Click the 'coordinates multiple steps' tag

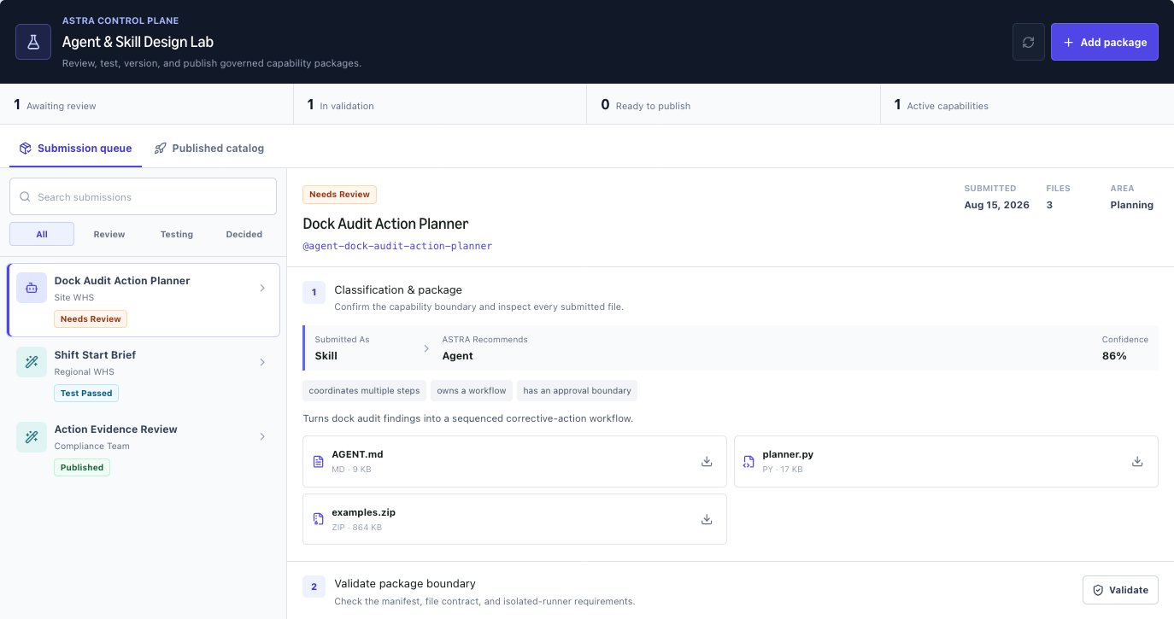(x=364, y=390)
